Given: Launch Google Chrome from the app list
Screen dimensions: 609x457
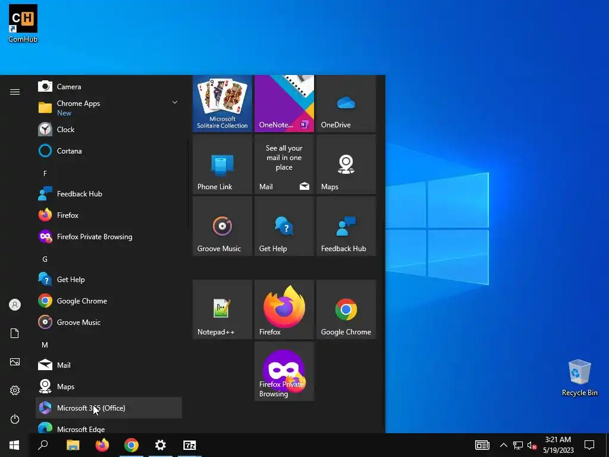Looking at the screenshot, I should pos(109,301).
